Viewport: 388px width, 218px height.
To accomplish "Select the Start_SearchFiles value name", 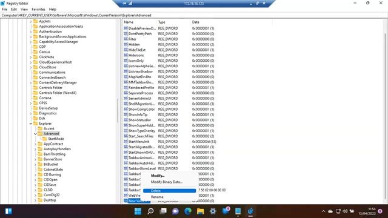I will (141, 136).
